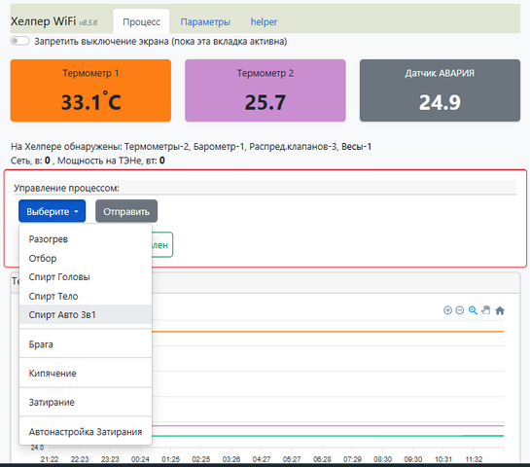530x467 pixels.
Task: Click the Отправить button
Action: point(126,211)
